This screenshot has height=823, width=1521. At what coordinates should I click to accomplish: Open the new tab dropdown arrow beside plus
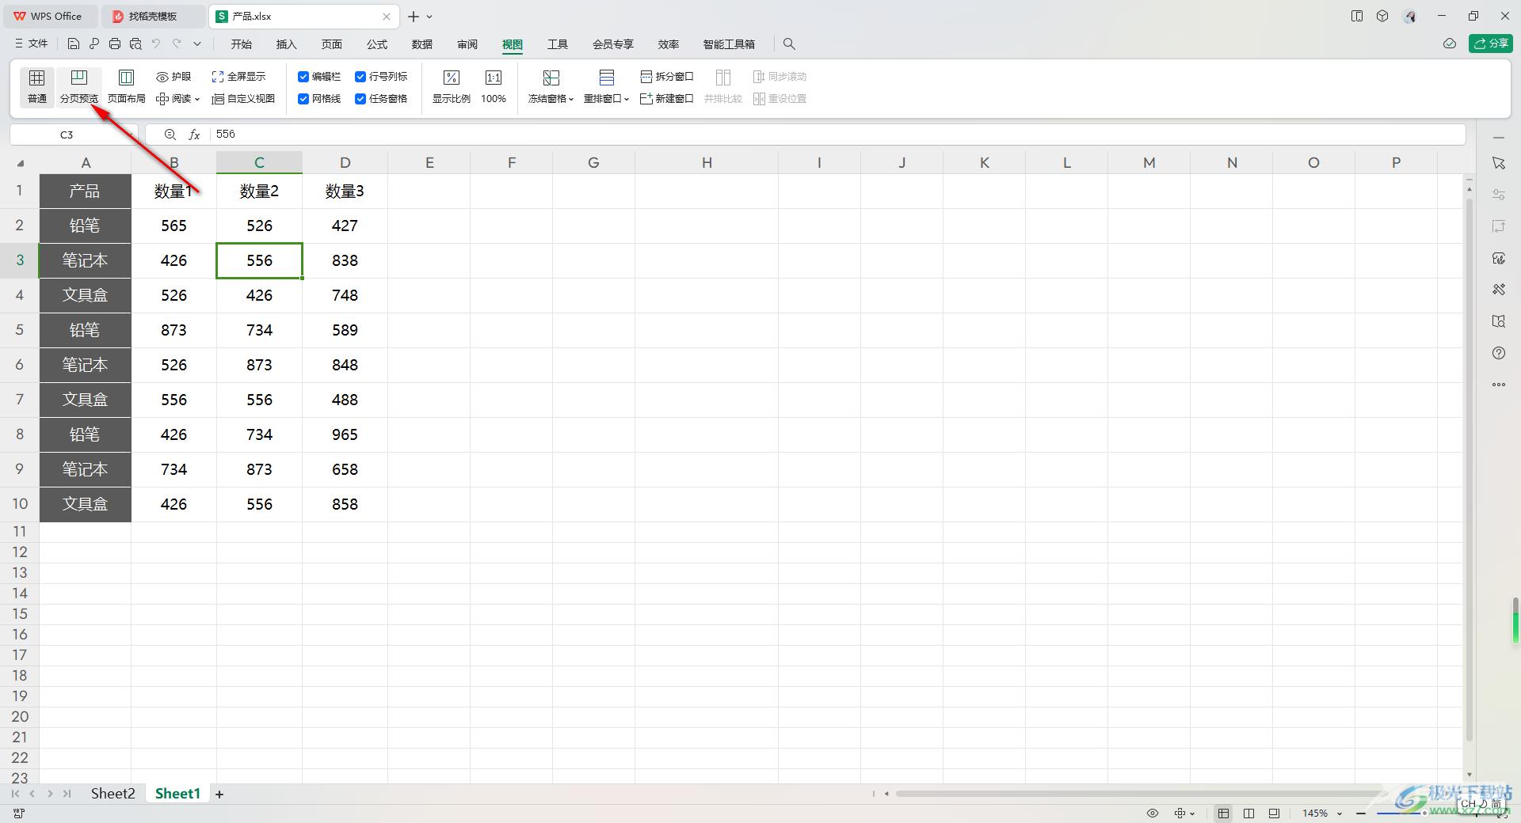(429, 17)
